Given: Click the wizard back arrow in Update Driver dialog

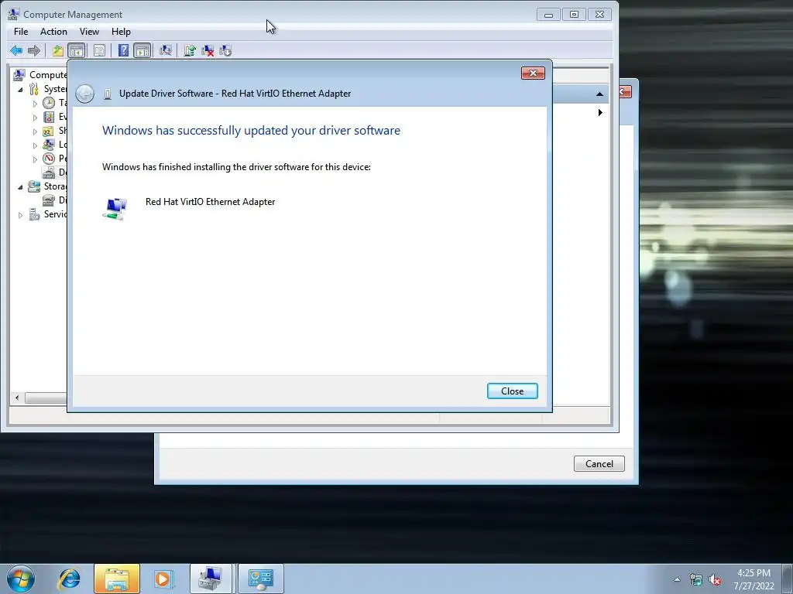Looking at the screenshot, I should coord(85,94).
